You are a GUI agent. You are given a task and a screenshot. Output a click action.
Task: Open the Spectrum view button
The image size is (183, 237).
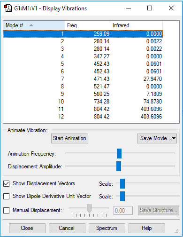(x=107, y=228)
